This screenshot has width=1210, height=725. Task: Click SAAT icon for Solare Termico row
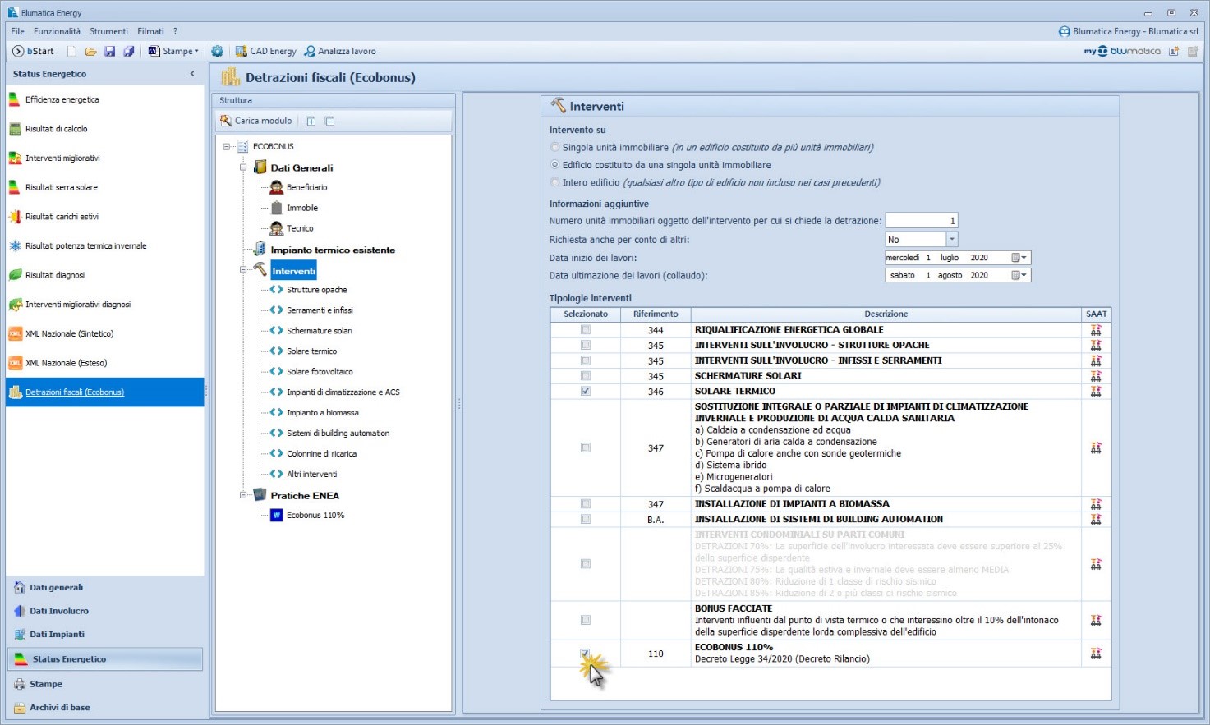tap(1096, 392)
